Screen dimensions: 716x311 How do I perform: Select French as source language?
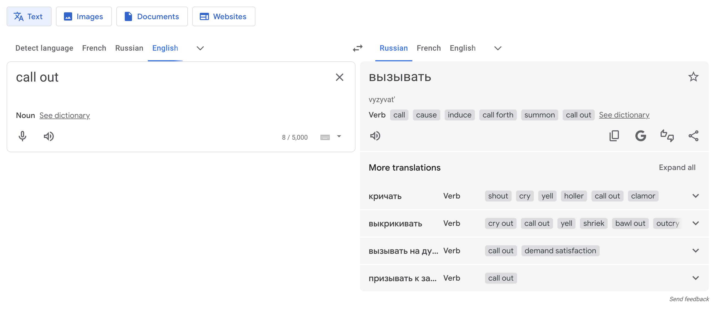94,48
